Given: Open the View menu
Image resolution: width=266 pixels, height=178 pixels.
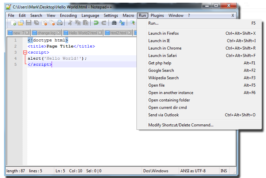Looking at the screenshot, I should coord(51,16).
